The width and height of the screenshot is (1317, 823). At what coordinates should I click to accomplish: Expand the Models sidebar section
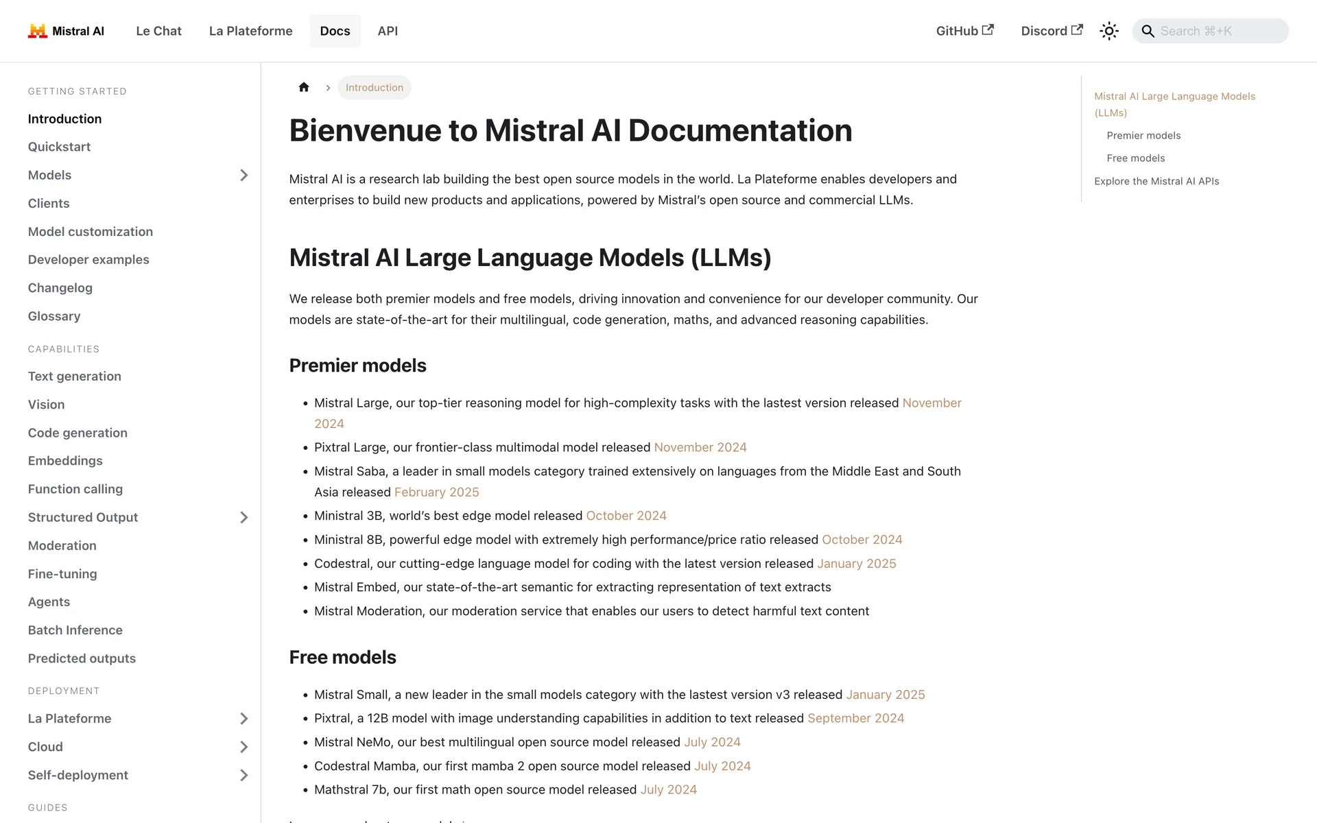coord(244,175)
